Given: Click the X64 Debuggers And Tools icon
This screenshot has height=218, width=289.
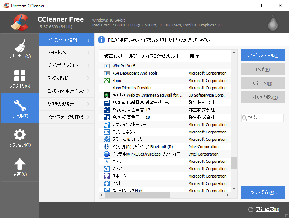Looking at the screenshot, I should pyautogui.click(x=107, y=73).
